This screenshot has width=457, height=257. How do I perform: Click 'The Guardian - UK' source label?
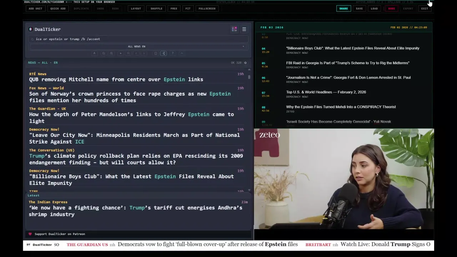(47, 109)
